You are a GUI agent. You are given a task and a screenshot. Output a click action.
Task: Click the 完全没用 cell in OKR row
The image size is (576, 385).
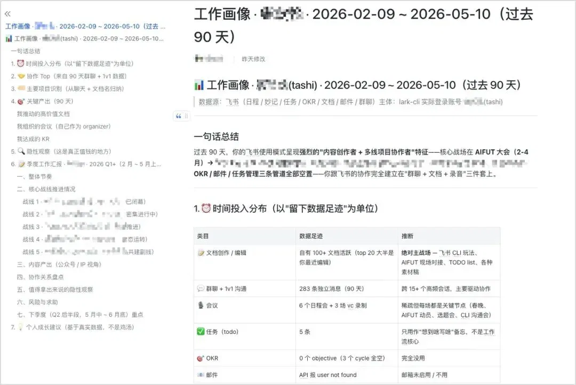449,358
